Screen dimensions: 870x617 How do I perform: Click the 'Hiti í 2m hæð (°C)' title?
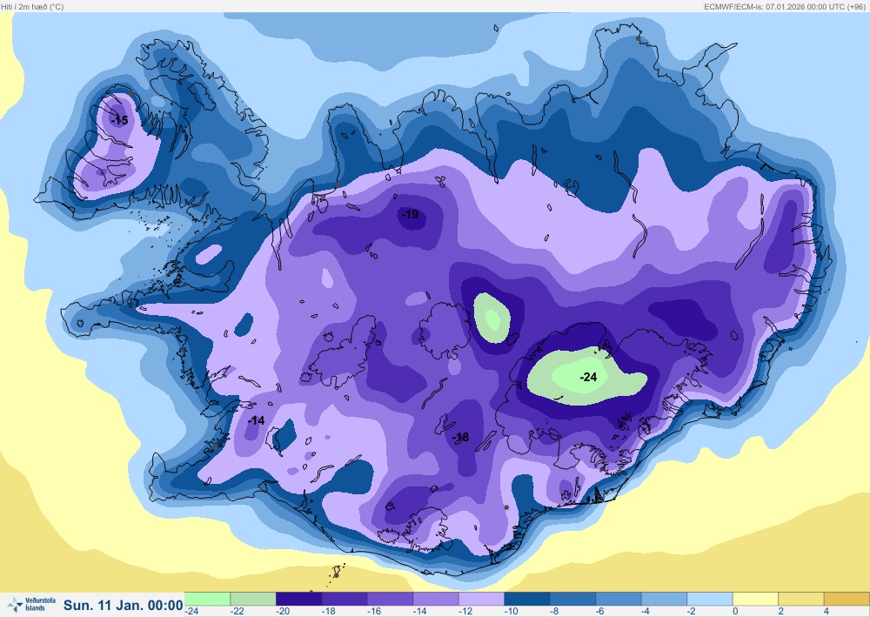(32, 7)
